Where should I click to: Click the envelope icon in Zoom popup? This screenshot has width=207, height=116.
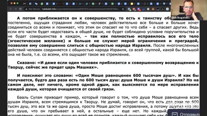click(x=175, y=114)
